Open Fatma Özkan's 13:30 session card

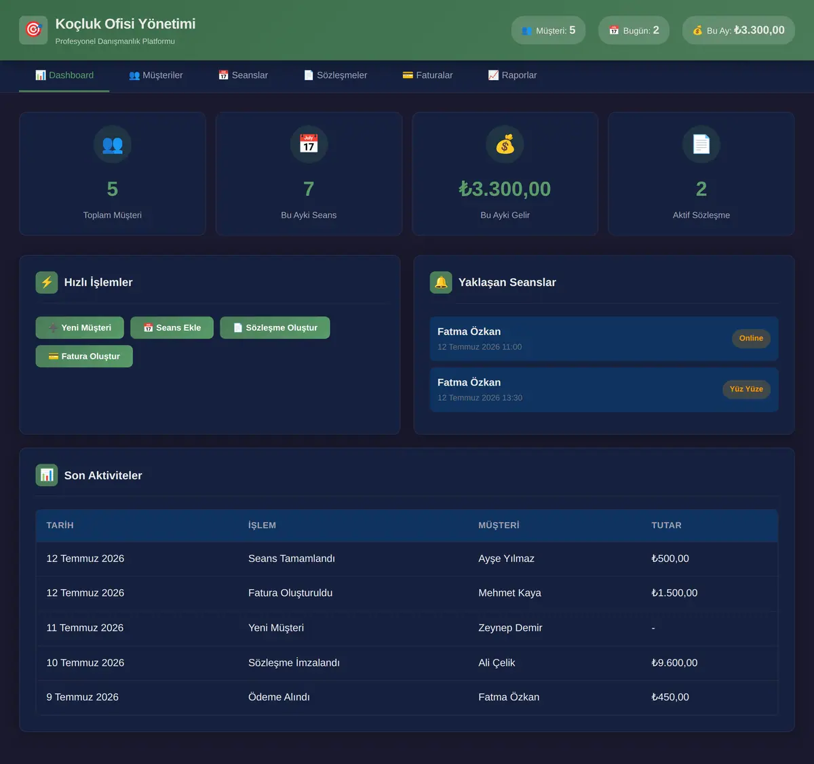[604, 389]
